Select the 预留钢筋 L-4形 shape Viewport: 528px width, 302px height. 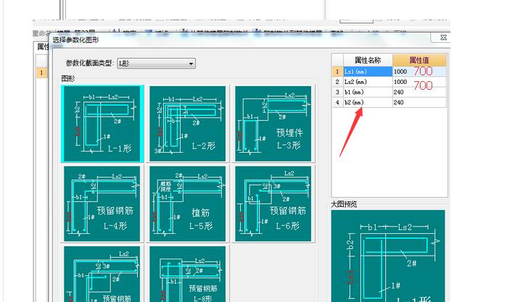click(x=102, y=204)
